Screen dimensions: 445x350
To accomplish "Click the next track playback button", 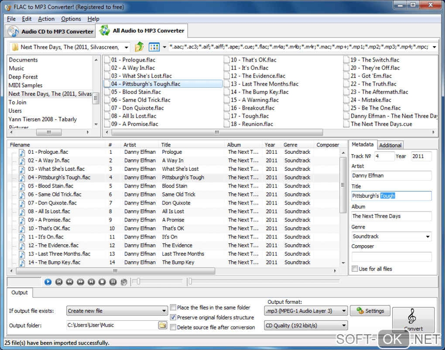I will tap(91, 282).
